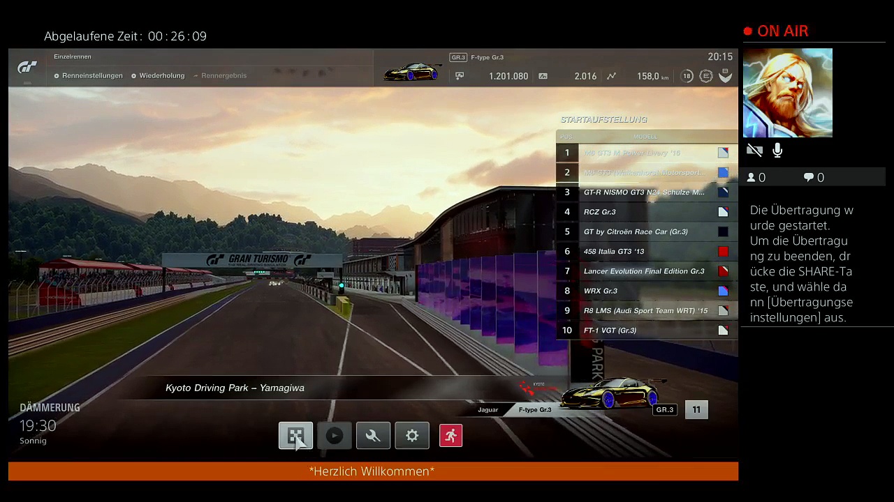The width and height of the screenshot is (894, 502).
Task: Click the Rennergebnis breadcrumb
Action: pos(223,75)
